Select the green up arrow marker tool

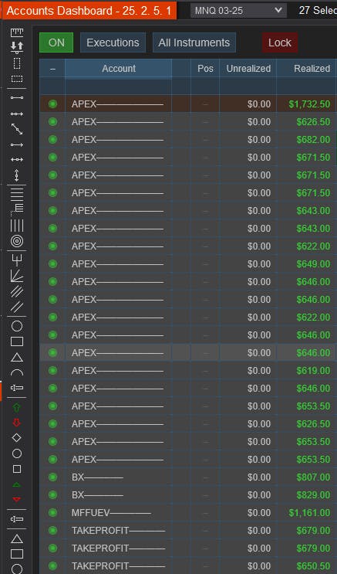(17, 407)
